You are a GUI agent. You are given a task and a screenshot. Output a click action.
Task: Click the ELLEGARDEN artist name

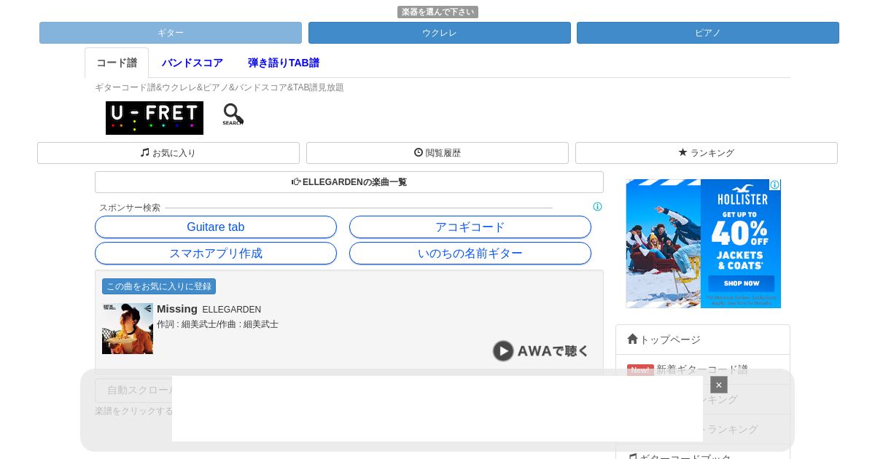(x=232, y=310)
